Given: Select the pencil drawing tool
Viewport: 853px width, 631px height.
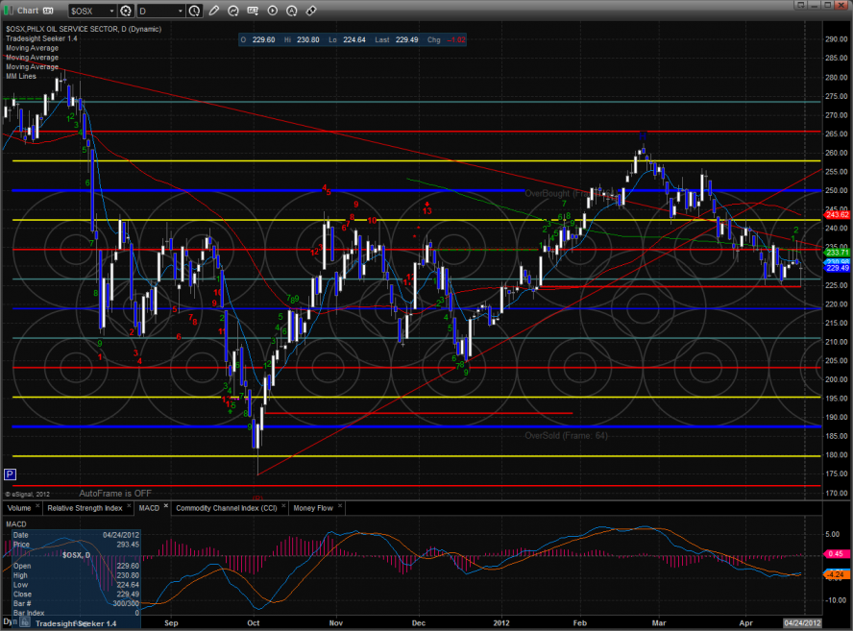Looking at the screenshot, I should (x=213, y=12).
